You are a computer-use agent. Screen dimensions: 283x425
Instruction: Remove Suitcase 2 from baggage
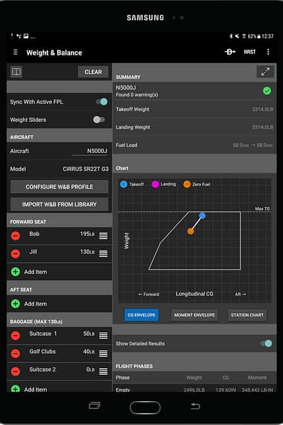15,372
